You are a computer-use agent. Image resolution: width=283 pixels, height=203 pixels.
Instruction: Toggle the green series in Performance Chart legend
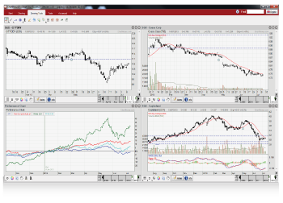(37, 114)
